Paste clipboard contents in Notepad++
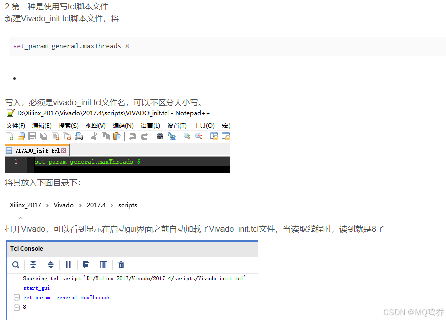The image size is (446, 320). tap(116, 136)
